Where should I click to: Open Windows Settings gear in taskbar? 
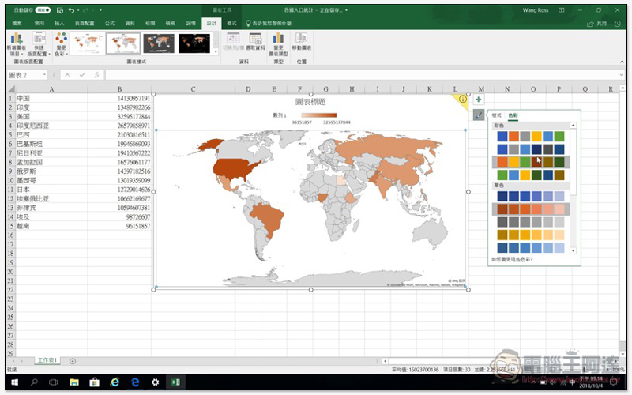[x=155, y=382]
